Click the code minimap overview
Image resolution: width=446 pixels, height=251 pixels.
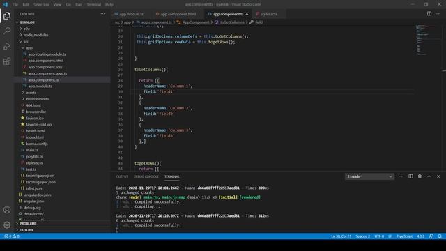pos(426,40)
